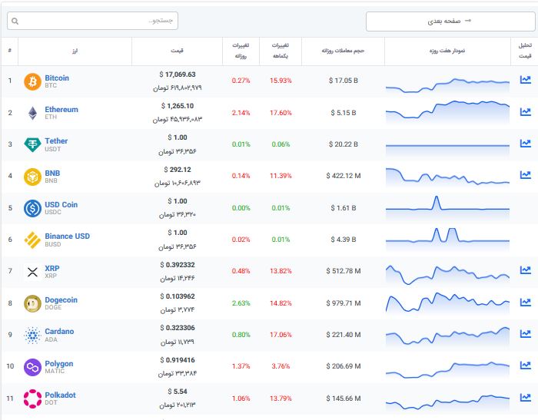Open price analysis chart icon for Ethereum
This screenshot has width=538, height=420.
point(525,111)
